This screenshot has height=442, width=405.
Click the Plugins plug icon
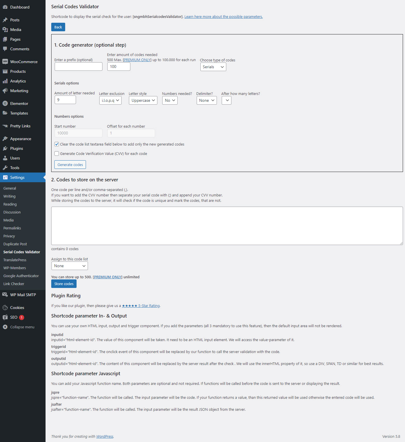point(5,148)
